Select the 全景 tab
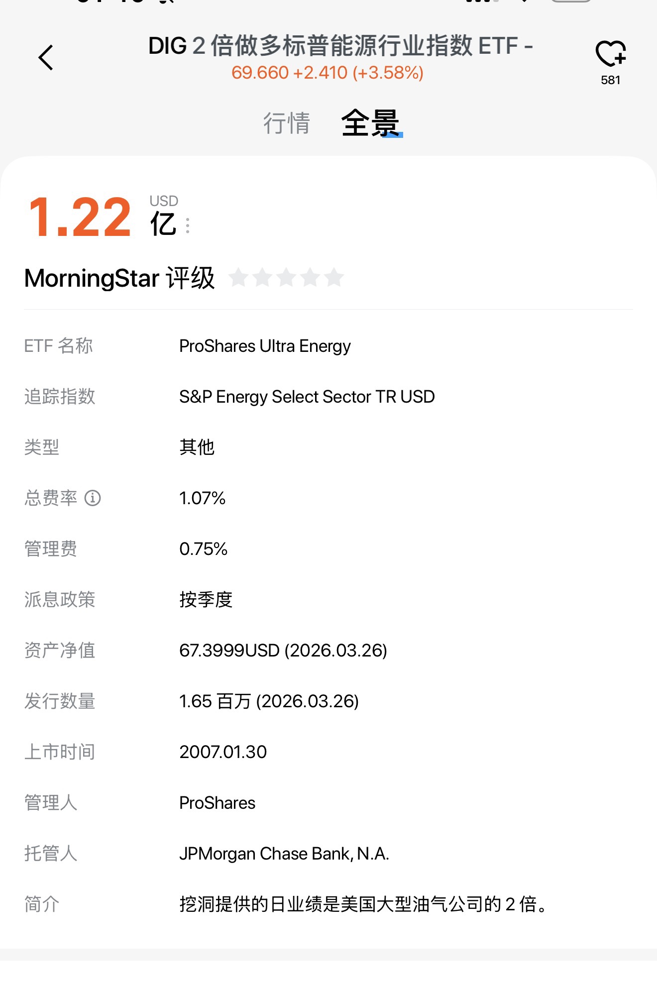The image size is (657, 981). tap(371, 123)
